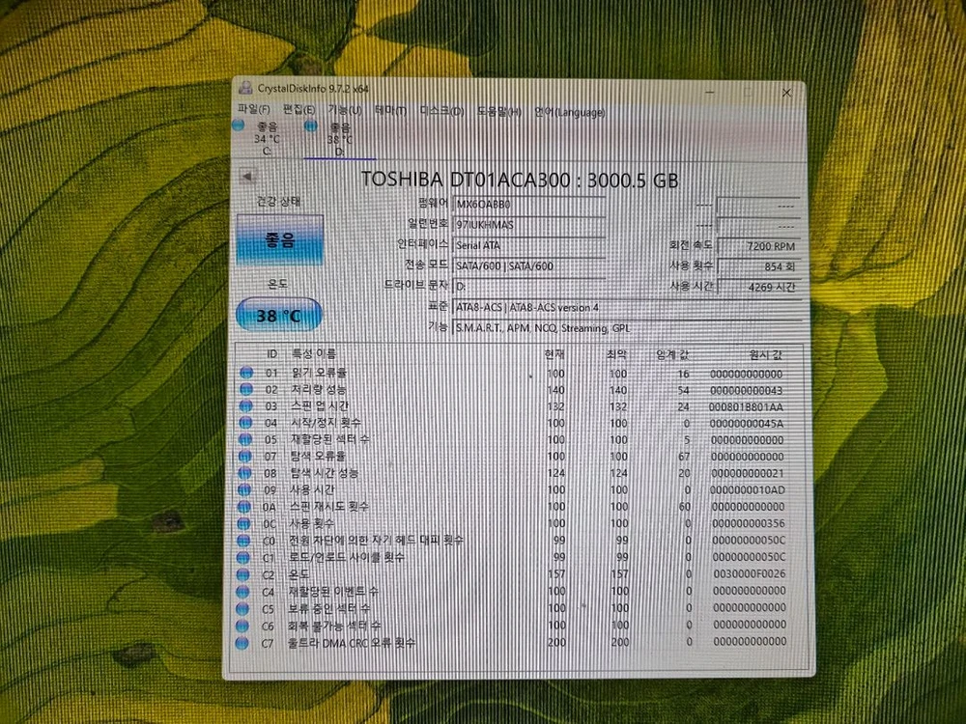Click the 임계값 column header

click(672, 355)
